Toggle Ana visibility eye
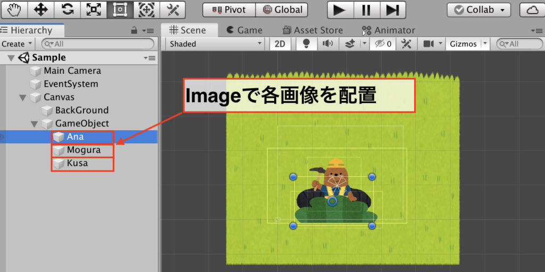Screen dimensions: 545x272 (2, 137)
